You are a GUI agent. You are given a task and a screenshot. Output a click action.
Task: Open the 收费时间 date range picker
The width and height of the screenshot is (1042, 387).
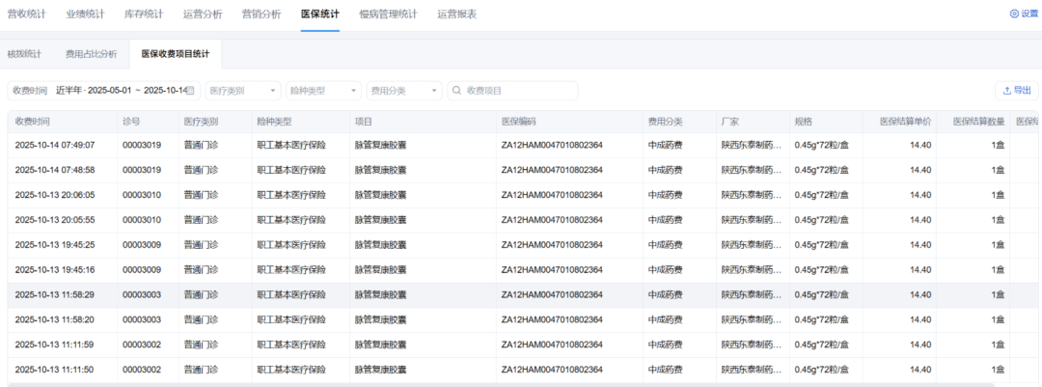pos(121,91)
